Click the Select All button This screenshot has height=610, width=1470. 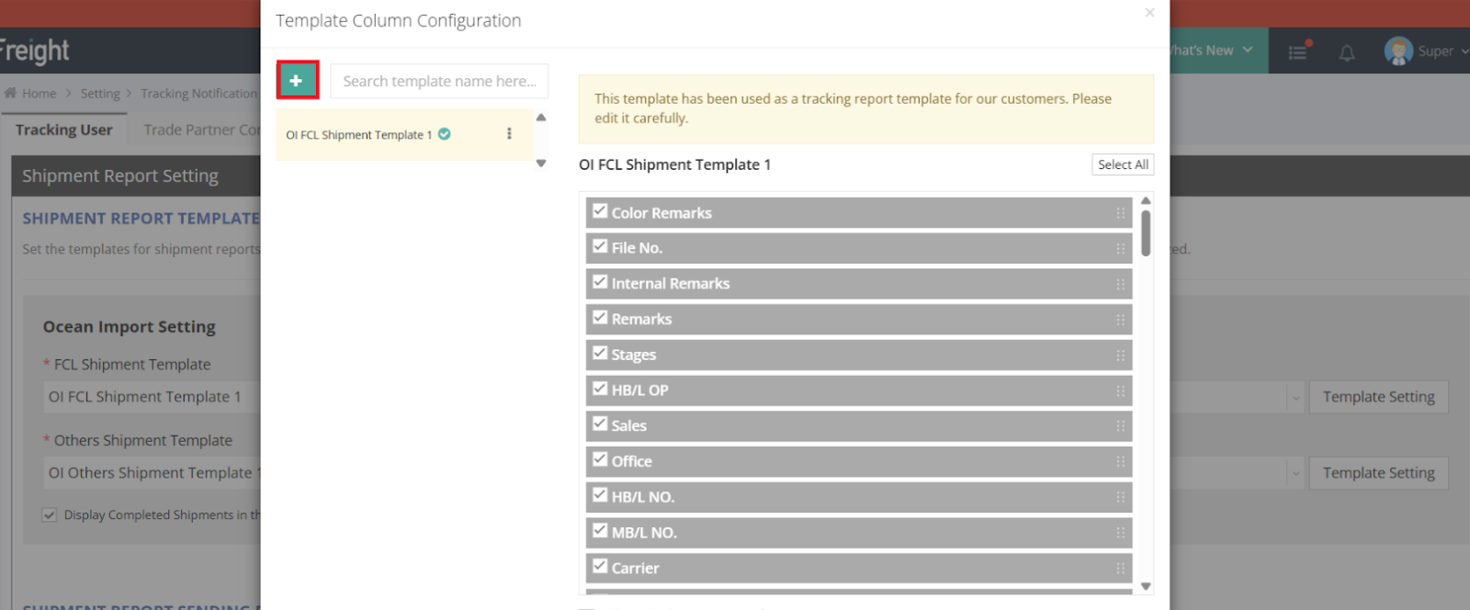1122,164
